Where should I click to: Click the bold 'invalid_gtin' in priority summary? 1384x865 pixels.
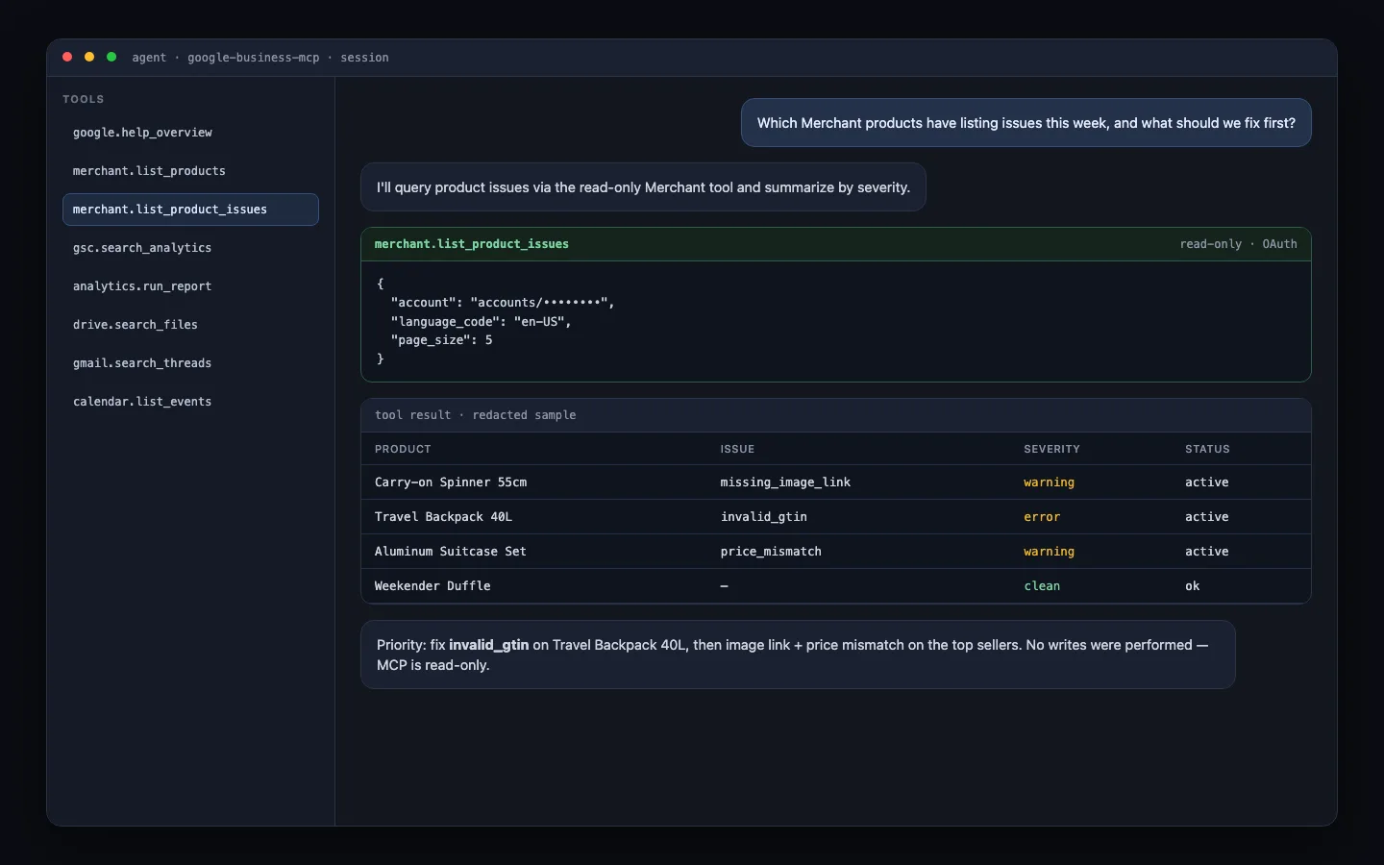coord(488,645)
